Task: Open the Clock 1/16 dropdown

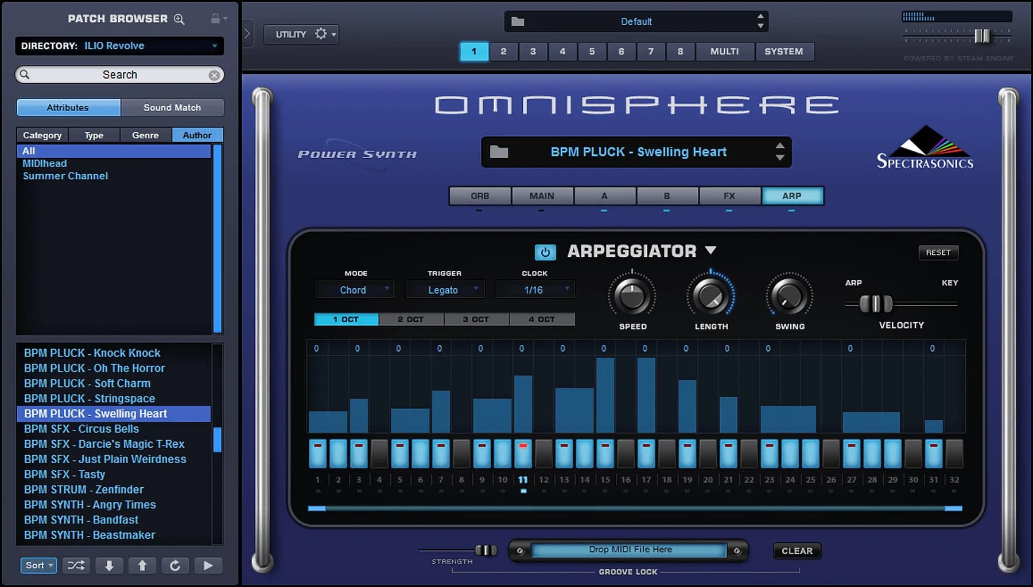Action: (x=534, y=289)
